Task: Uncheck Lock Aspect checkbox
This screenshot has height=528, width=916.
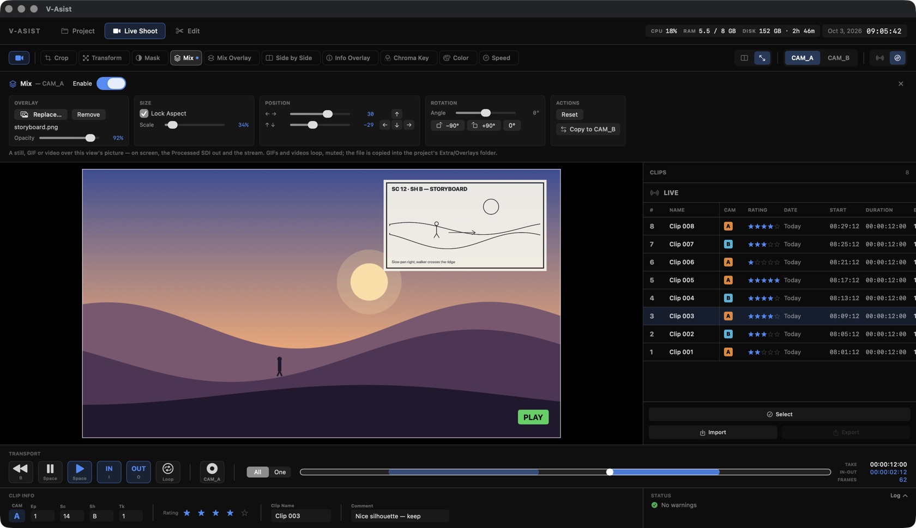Action: tap(144, 113)
